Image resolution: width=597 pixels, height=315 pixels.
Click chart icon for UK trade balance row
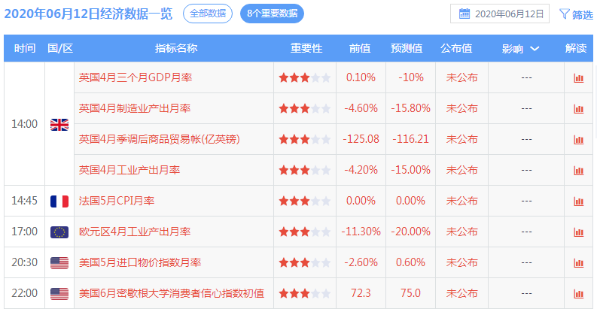pos(578,139)
